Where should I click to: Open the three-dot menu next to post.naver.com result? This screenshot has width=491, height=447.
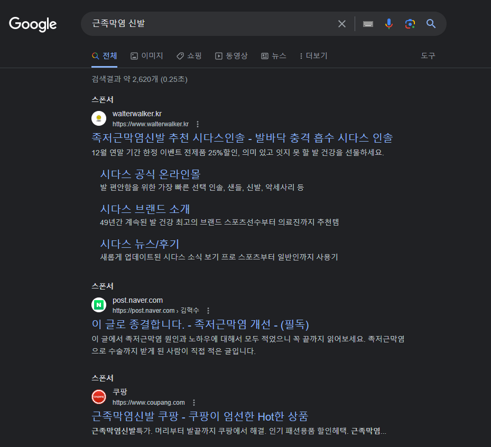pos(208,311)
